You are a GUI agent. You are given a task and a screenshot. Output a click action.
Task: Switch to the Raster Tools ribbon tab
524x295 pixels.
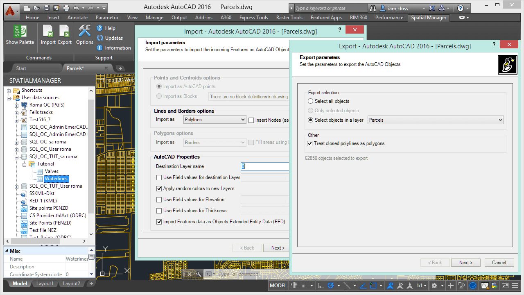tap(289, 18)
